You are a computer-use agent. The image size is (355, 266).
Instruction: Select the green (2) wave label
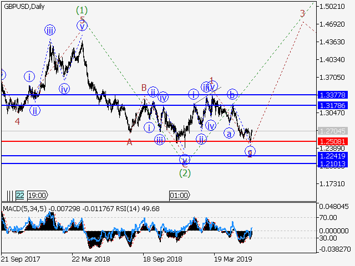tap(185, 173)
